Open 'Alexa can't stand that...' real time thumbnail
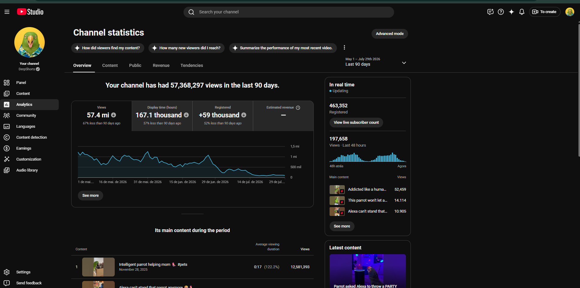580x288 pixels. pos(337,211)
